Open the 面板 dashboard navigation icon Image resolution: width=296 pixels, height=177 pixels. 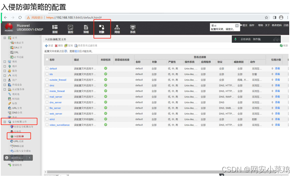(55, 29)
